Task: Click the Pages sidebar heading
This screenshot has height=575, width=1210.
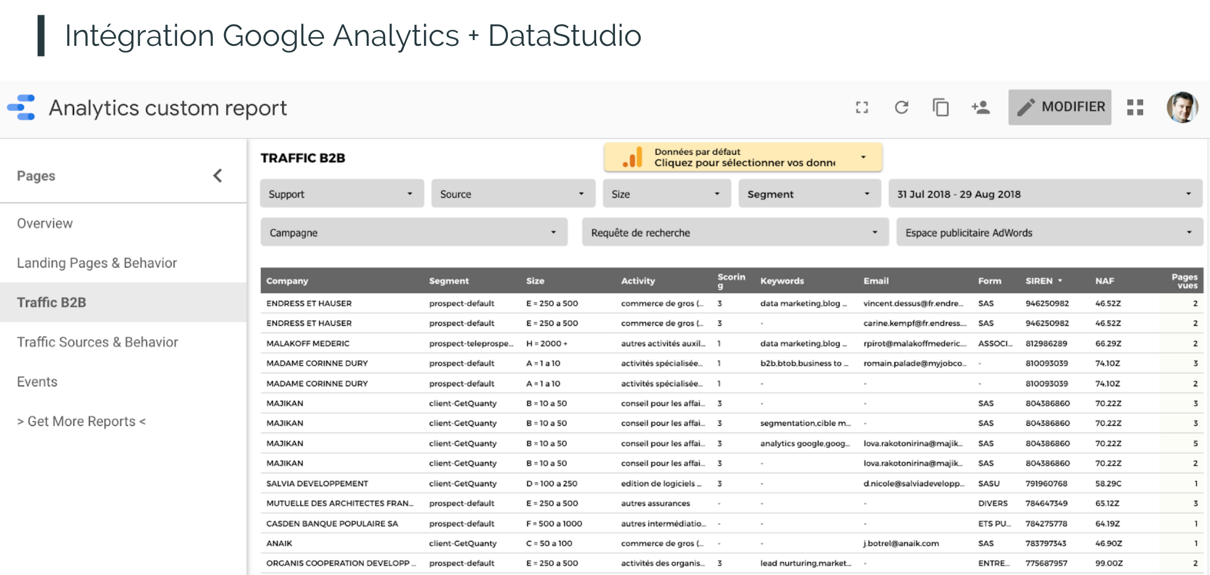Action: pos(36,176)
